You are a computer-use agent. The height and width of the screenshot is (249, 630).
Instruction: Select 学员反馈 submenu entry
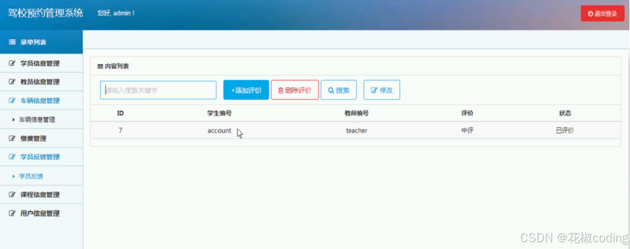pyautogui.click(x=42, y=176)
